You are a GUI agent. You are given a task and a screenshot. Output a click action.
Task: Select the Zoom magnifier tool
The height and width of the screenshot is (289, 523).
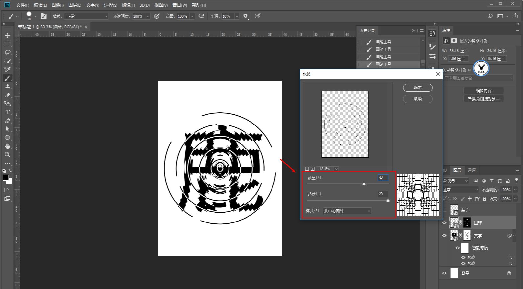[7, 155]
